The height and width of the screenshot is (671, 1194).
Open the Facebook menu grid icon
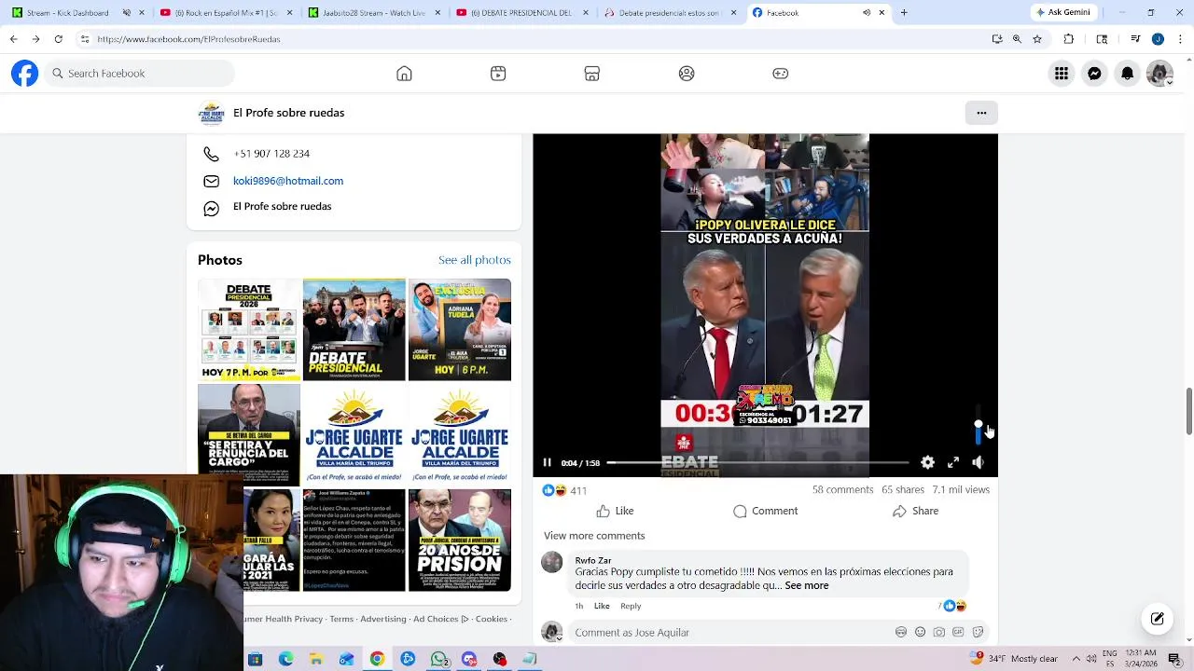[1062, 74]
